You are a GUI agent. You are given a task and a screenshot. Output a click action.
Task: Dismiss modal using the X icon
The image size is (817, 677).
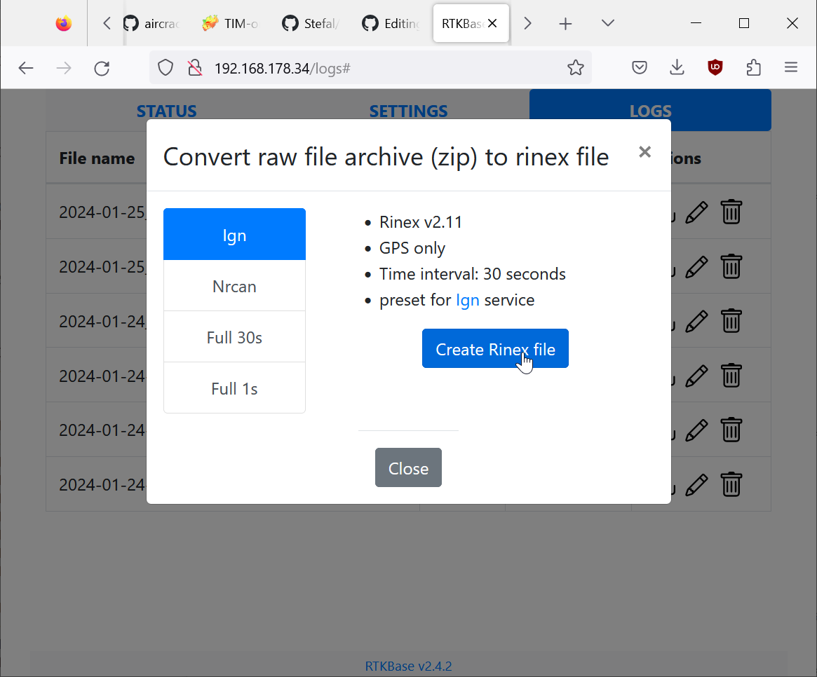(644, 151)
